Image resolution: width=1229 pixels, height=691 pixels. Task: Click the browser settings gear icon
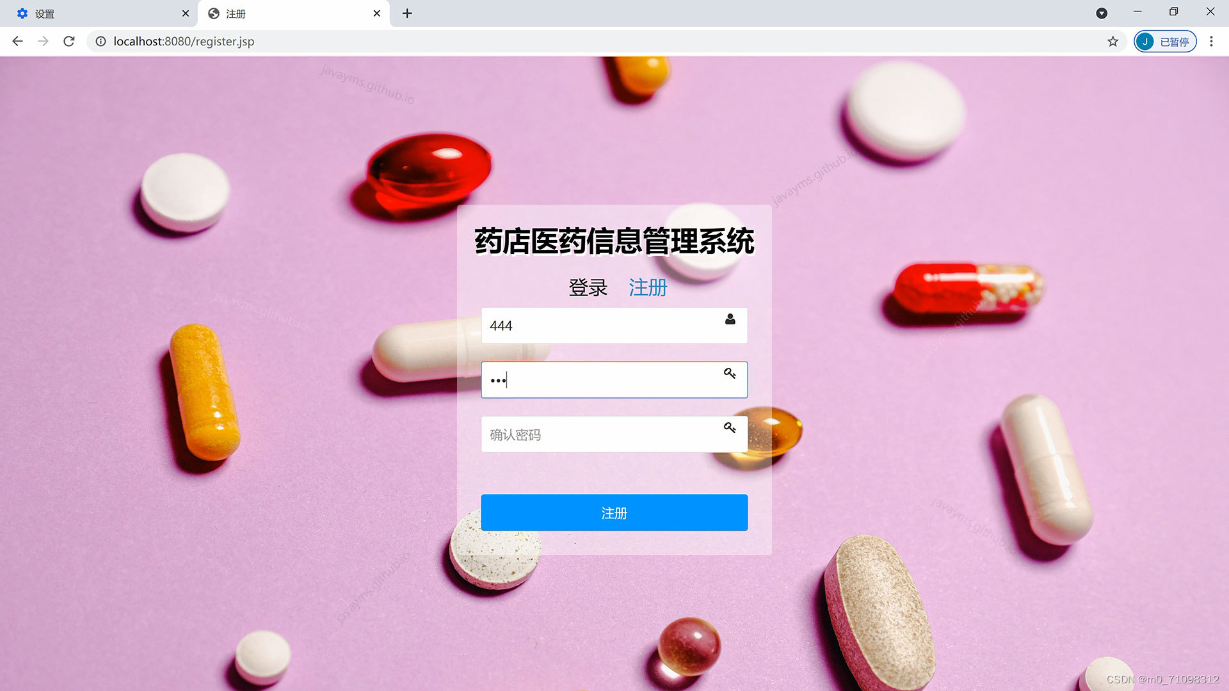click(23, 13)
